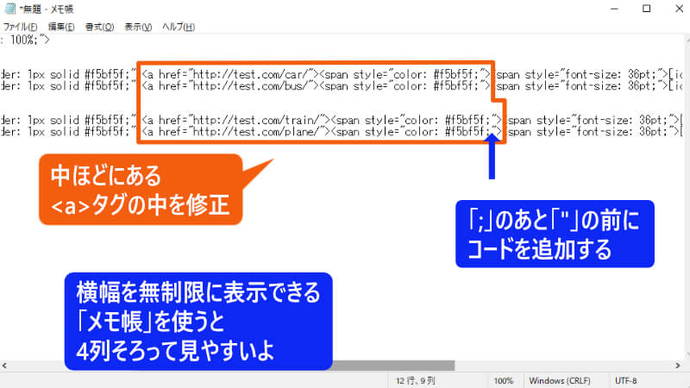Click the '12 行、9 列' status bar entry
The image size is (690, 388).
click(416, 381)
